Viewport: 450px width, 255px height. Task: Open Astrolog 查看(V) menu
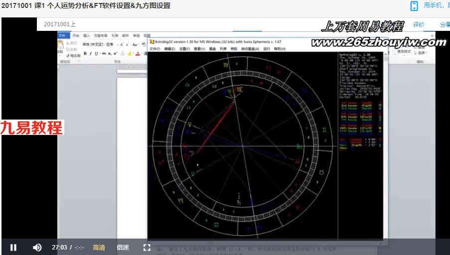[199, 49]
